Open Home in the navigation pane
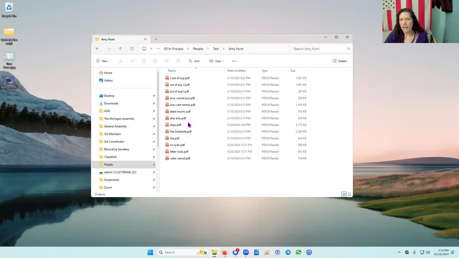The image size is (459, 258). [108, 73]
